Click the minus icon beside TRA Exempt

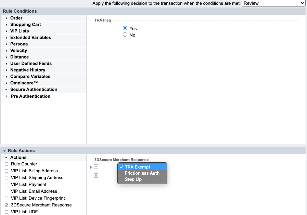point(96,167)
